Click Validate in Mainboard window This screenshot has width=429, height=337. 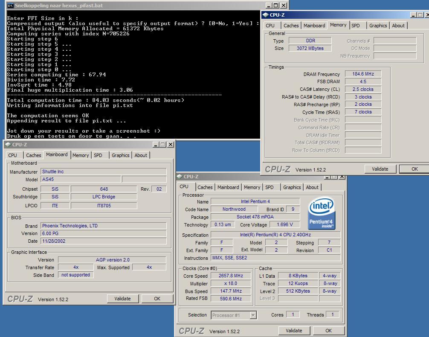(x=122, y=299)
